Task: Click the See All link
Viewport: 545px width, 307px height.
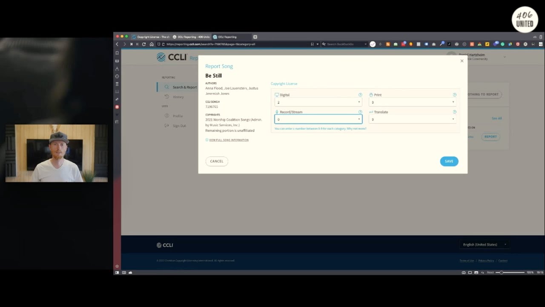Action: [497, 119]
